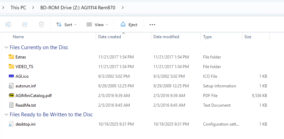
Task: Click the ReadMe.txt document icon
Action: tap(11, 105)
